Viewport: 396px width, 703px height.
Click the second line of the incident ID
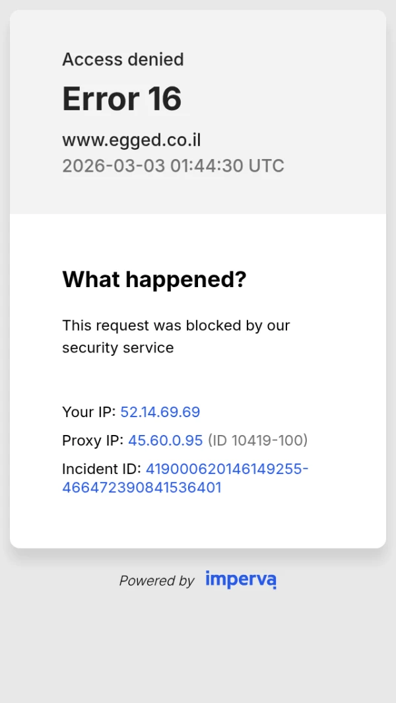pyautogui.click(x=141, y=488)
